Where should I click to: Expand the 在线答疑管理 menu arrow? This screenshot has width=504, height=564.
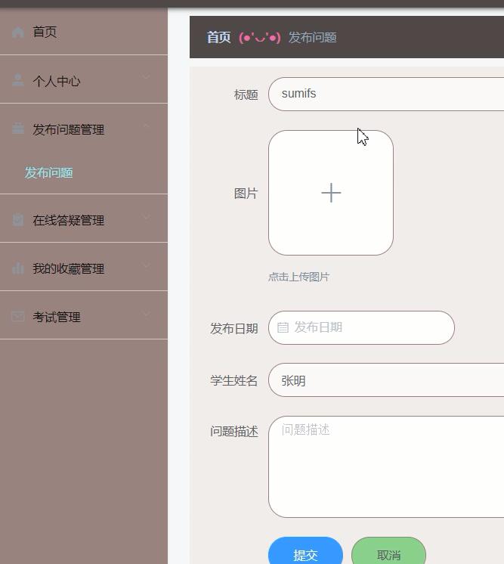click(147, 217)
